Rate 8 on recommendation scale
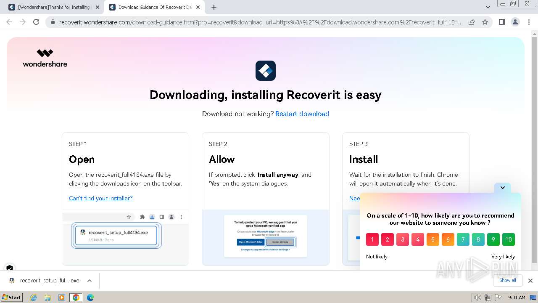The image size is (538, 303). coord(478,239)
